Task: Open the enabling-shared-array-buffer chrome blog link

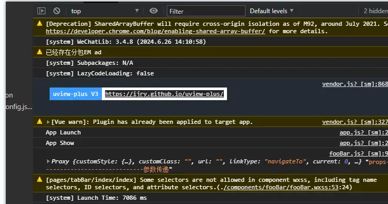Action: point(155,32)
